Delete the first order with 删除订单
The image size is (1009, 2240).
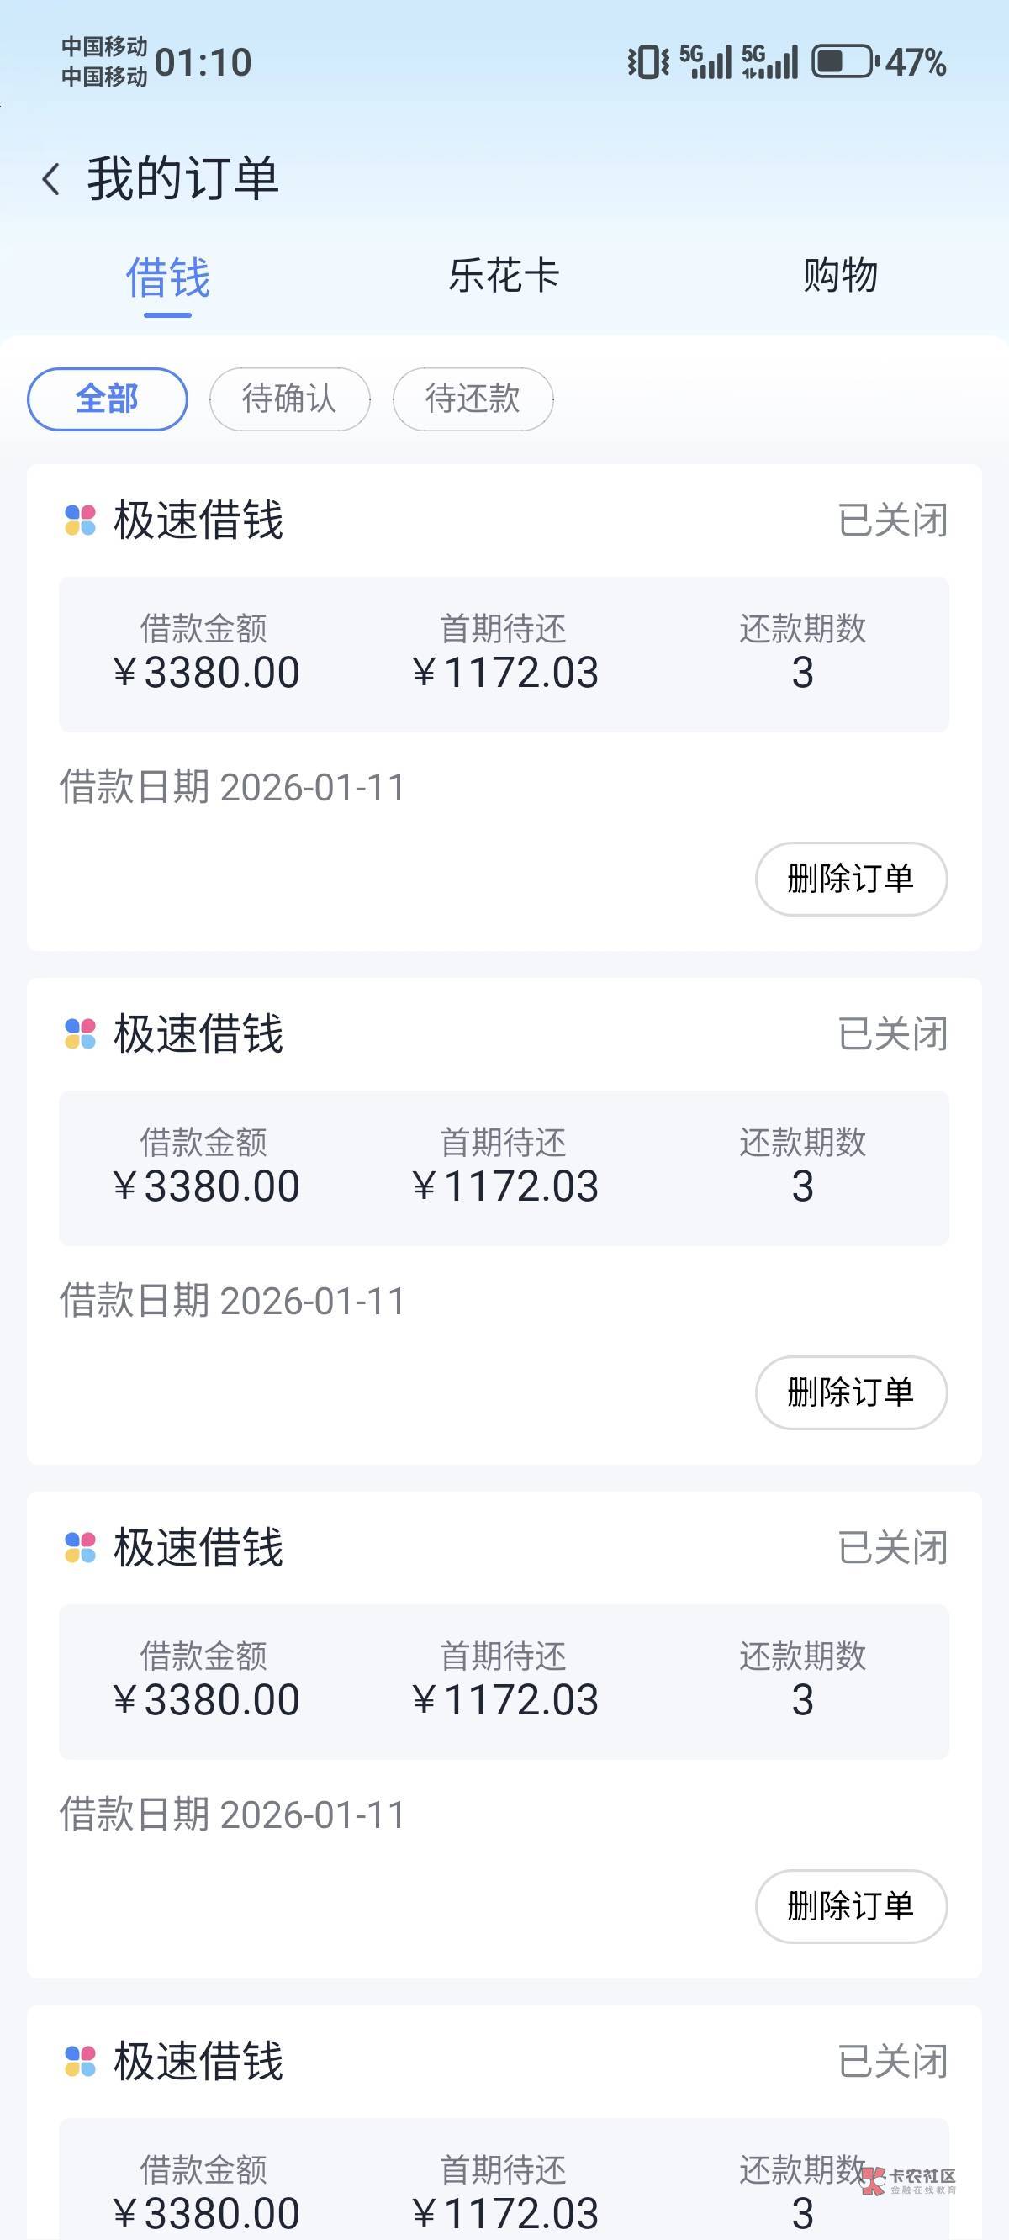click(x=851, y=879)
